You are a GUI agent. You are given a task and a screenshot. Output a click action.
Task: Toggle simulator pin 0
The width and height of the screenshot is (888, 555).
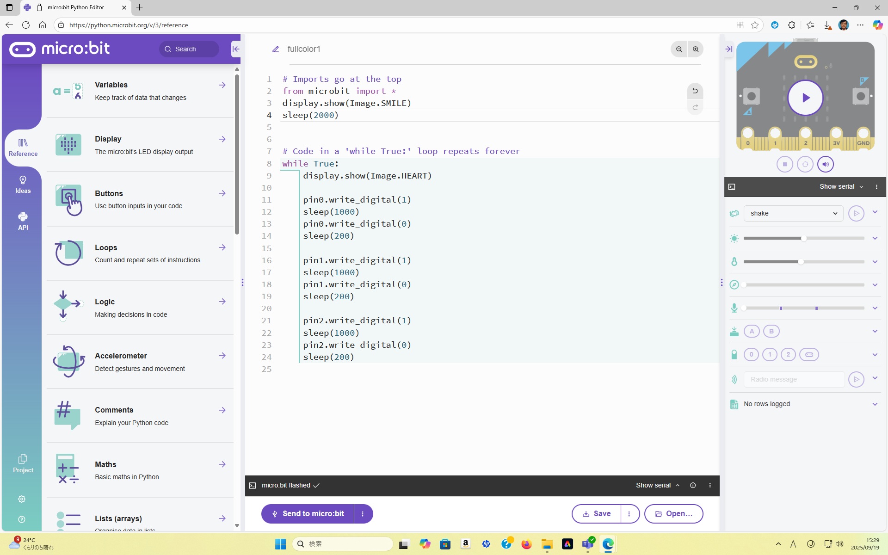tap(751, 355)
